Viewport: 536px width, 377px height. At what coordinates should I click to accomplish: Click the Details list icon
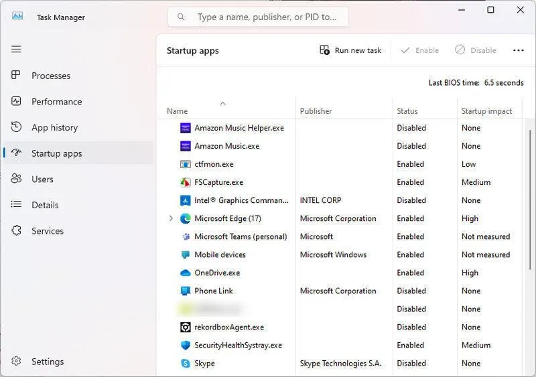(x=16, y=204)
